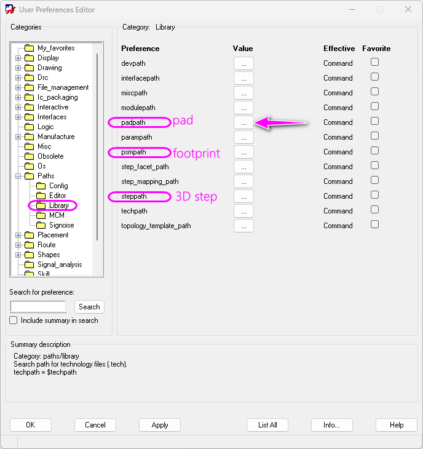Click the List All button
This screenshot has width=423, height=449.
pyautogui.click(x=267, y=425)
